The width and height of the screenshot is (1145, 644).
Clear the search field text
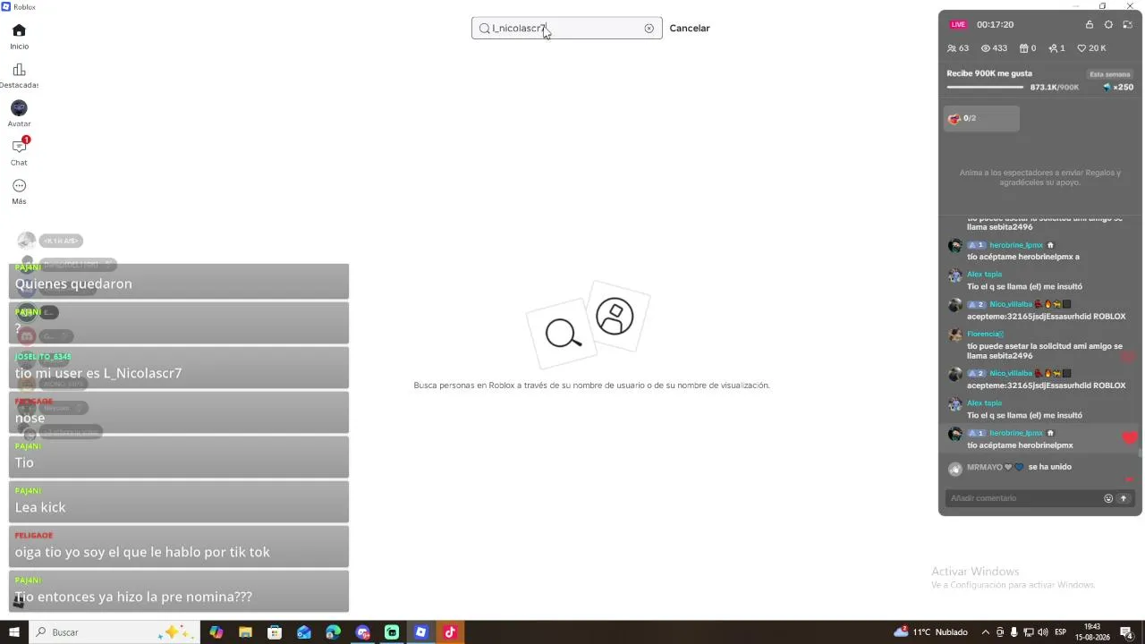(x=649, y=29)
